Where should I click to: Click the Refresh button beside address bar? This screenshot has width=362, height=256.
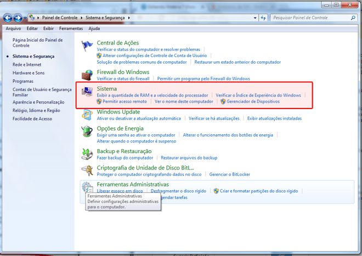click(x=263, y=18)
